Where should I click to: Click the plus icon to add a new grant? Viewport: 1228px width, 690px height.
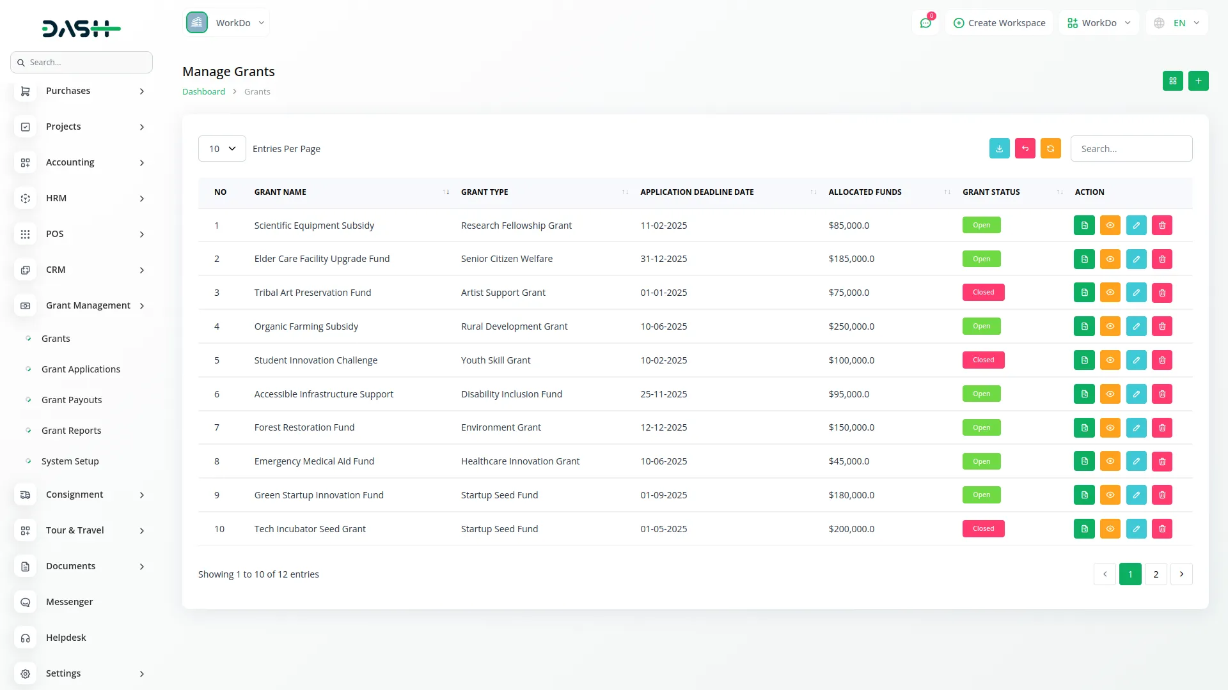(x=1199, y=80)
